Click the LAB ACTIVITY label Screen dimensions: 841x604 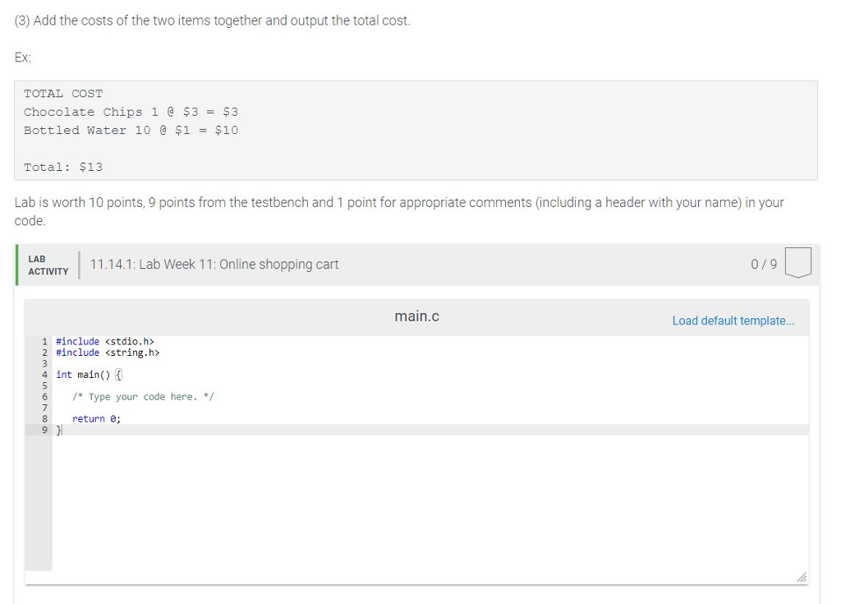point(48,263)
